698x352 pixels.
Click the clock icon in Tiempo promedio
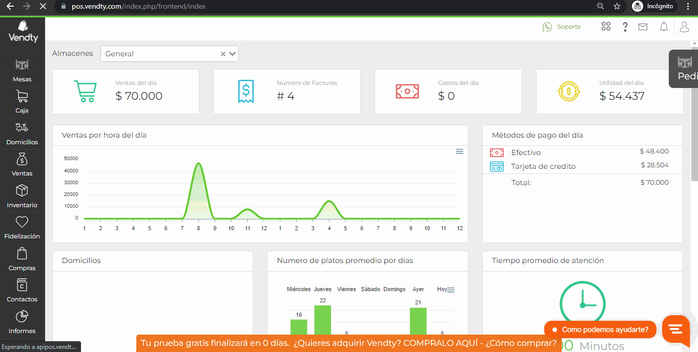(583, 303)
